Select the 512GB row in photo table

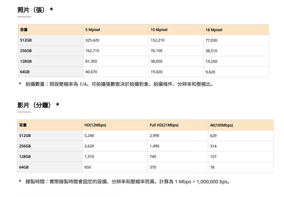(x=143, y=40)
